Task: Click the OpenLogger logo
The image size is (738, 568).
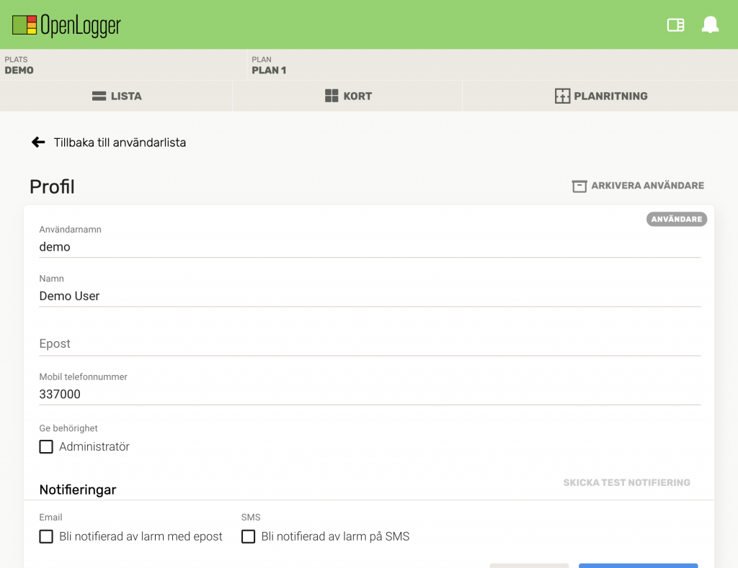Action: pyautogui.click(x=66, y=25)
